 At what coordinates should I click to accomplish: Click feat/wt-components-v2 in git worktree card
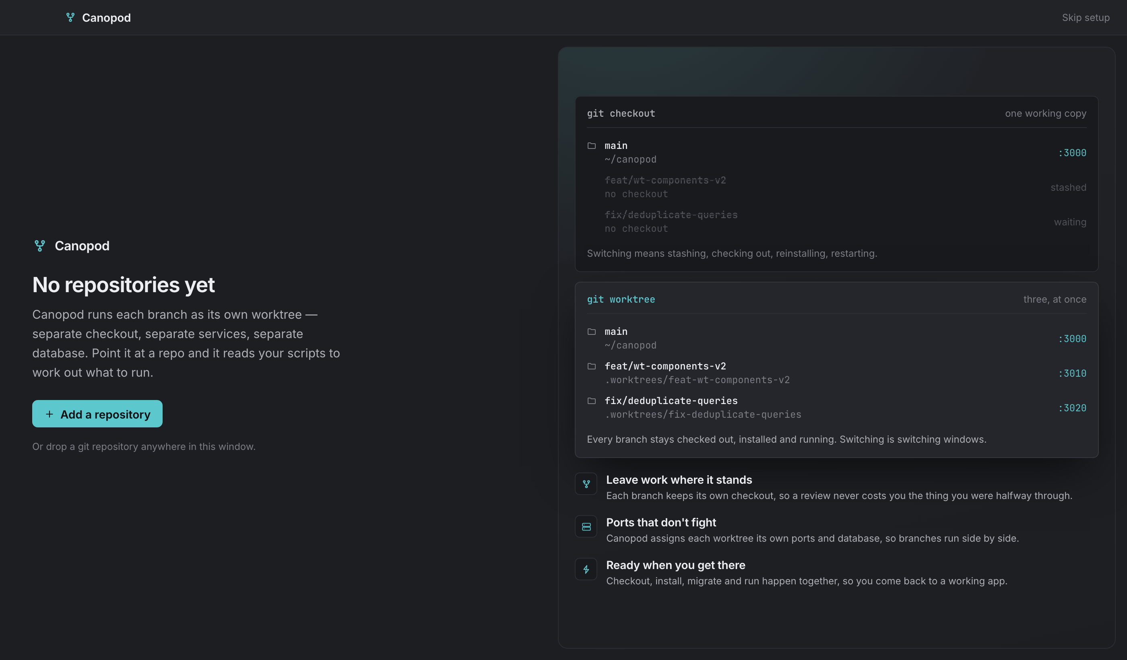point(665,366)
